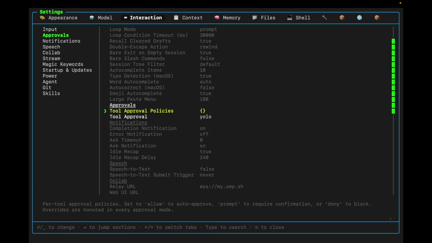Viewport: 432px width, 243px height.
Task: Toggle Bare Exit on Empty Session
Action: 206,53
